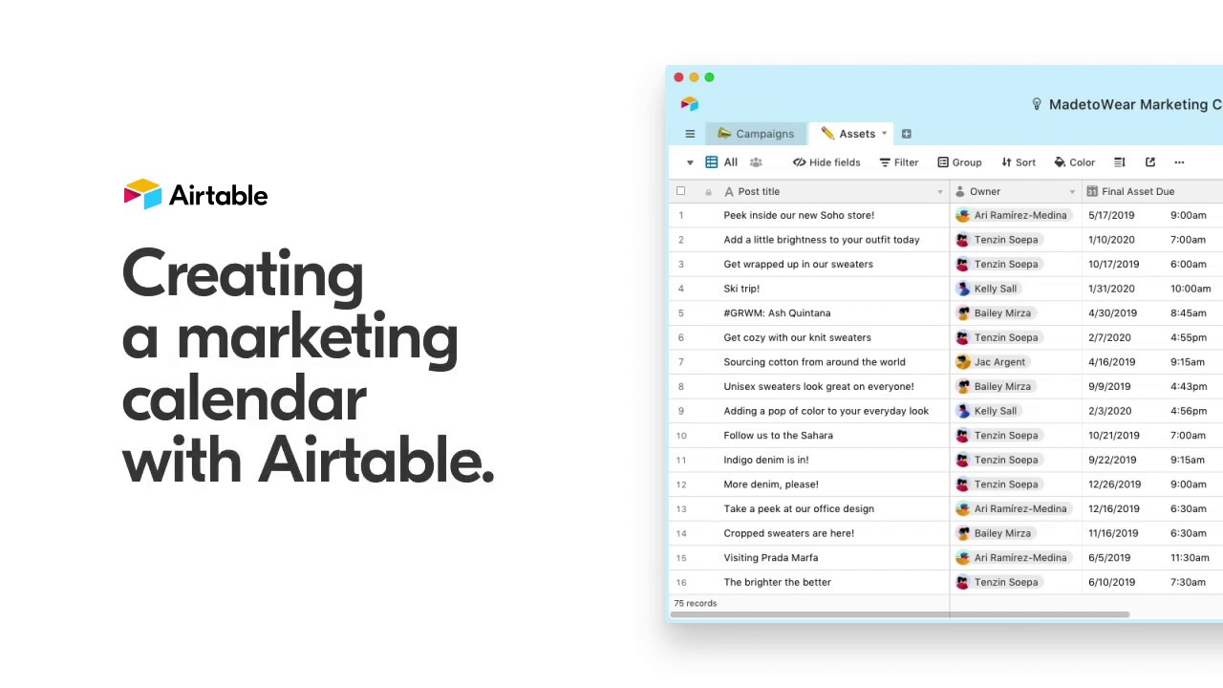Open the Group records menu
Viewport: 1223px width, 688px height.
pos(959,162)
